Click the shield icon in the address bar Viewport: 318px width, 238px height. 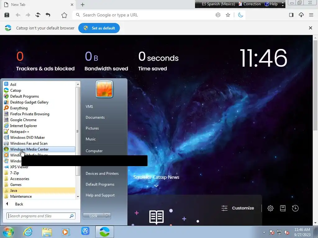(x=218, y=15)
